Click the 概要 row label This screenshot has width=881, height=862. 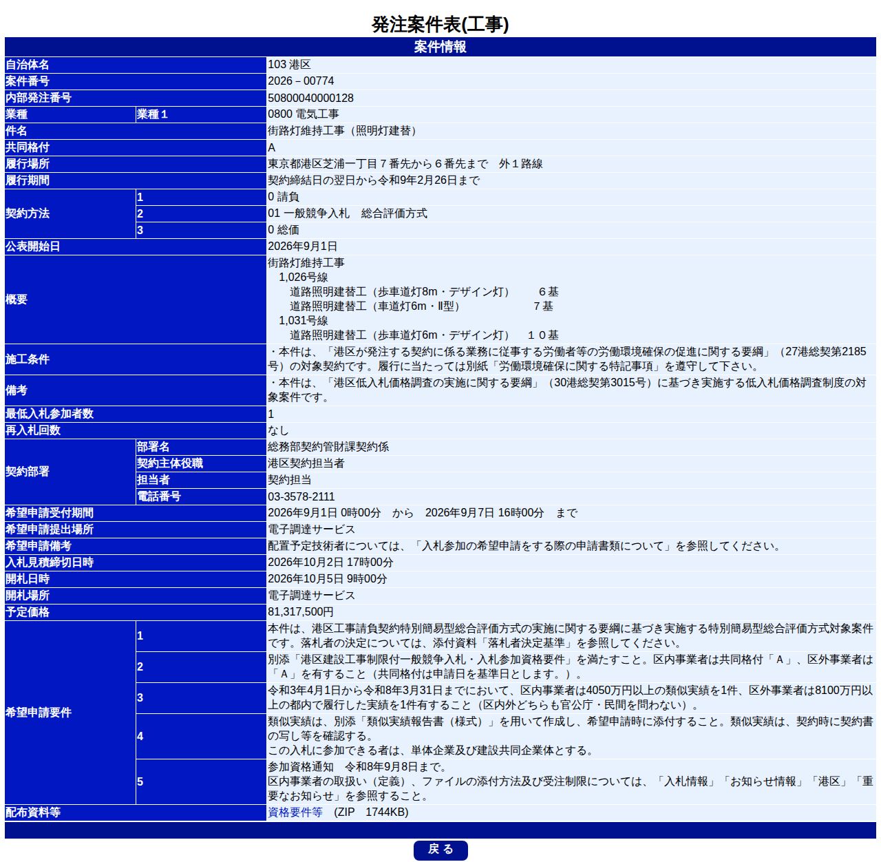point(17,299)
